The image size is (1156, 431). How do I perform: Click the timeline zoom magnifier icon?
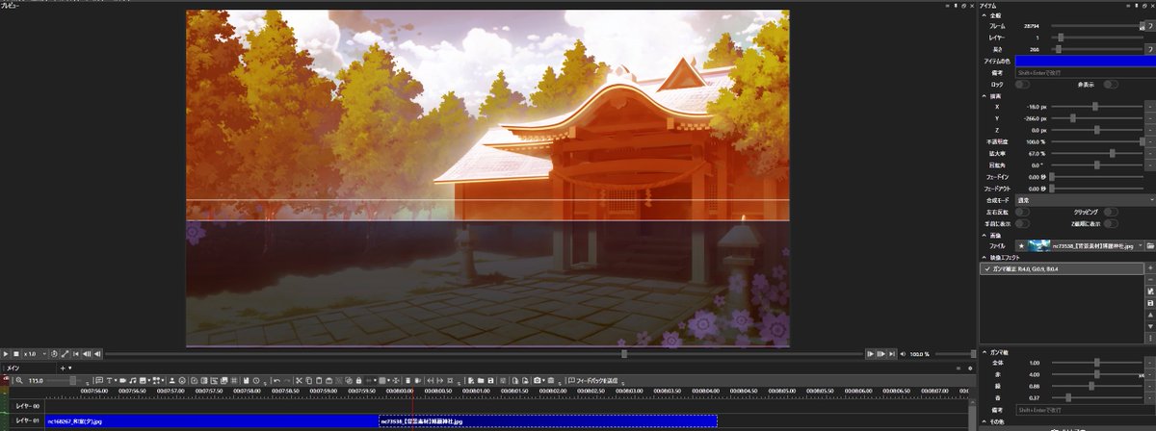pos(19,380)
